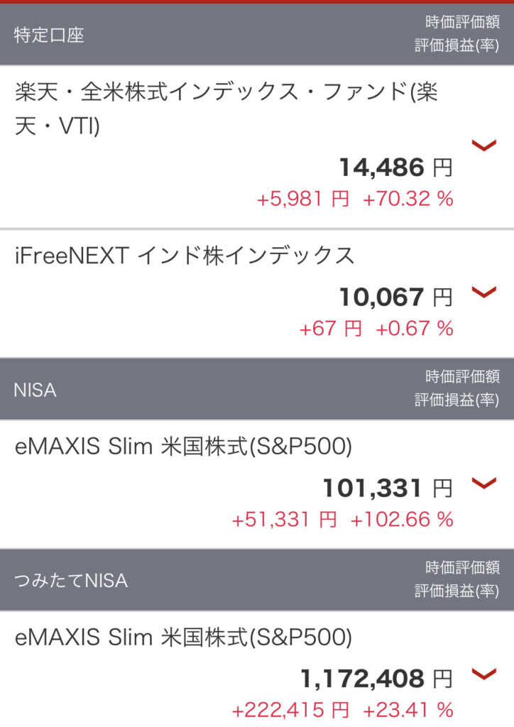Tap 時価評価額 column label in 特定口座 header

click(x=463, y=22)
